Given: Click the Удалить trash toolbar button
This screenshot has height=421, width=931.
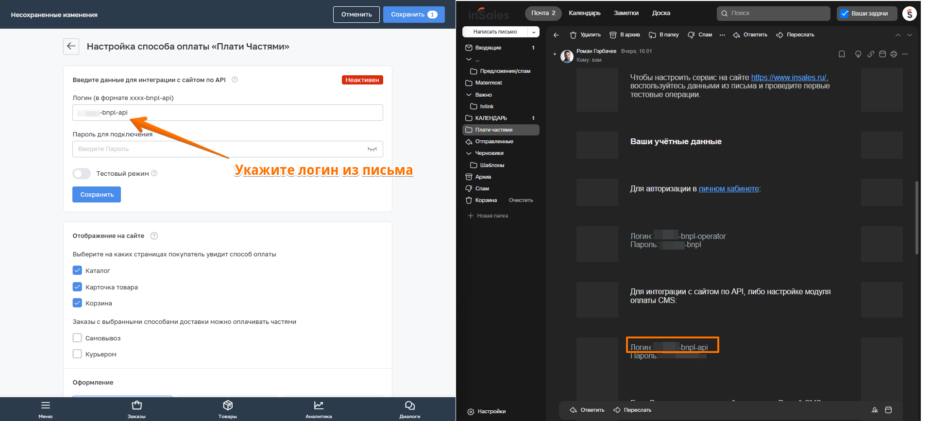Looking at the screenshot, I should click(585, 35).
